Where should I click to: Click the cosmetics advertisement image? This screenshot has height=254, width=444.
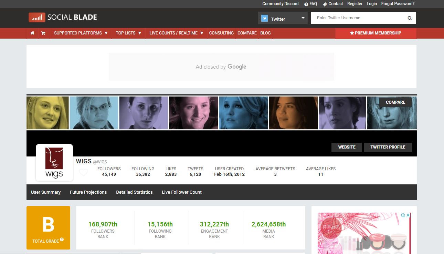(x=364, y=233)
